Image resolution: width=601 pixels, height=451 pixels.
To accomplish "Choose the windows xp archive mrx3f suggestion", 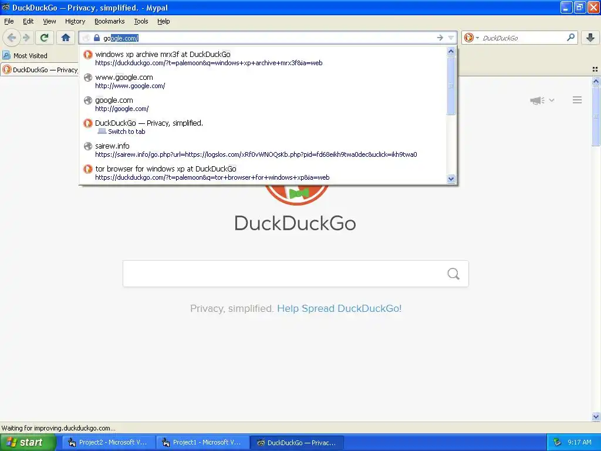I will [x=263, y=58].
